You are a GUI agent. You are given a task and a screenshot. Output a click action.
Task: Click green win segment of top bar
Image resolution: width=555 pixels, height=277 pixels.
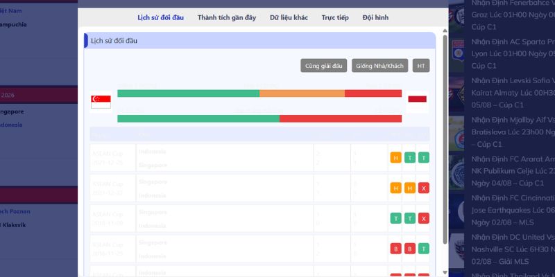point(188,93)
